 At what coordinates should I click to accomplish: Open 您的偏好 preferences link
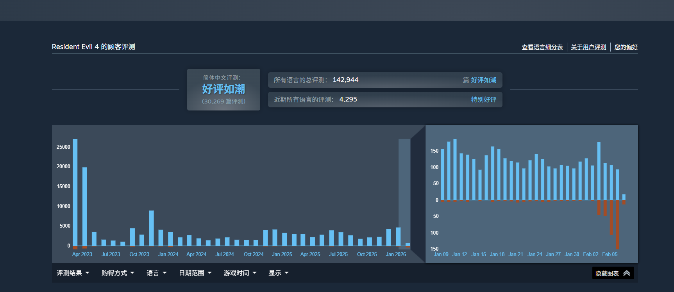626,47
